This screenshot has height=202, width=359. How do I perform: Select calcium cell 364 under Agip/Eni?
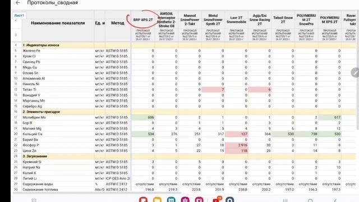coord(260,134)
